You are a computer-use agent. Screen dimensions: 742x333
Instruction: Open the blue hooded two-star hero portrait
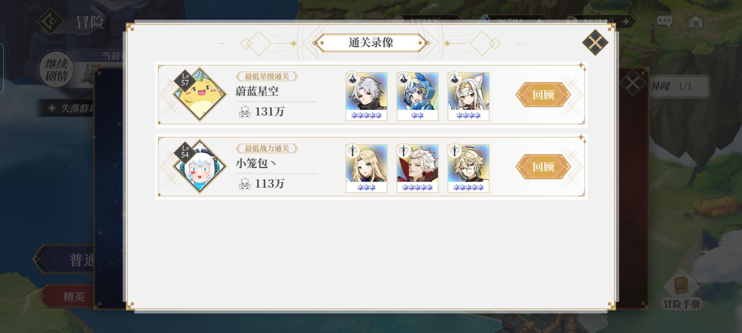pos(417,97)
